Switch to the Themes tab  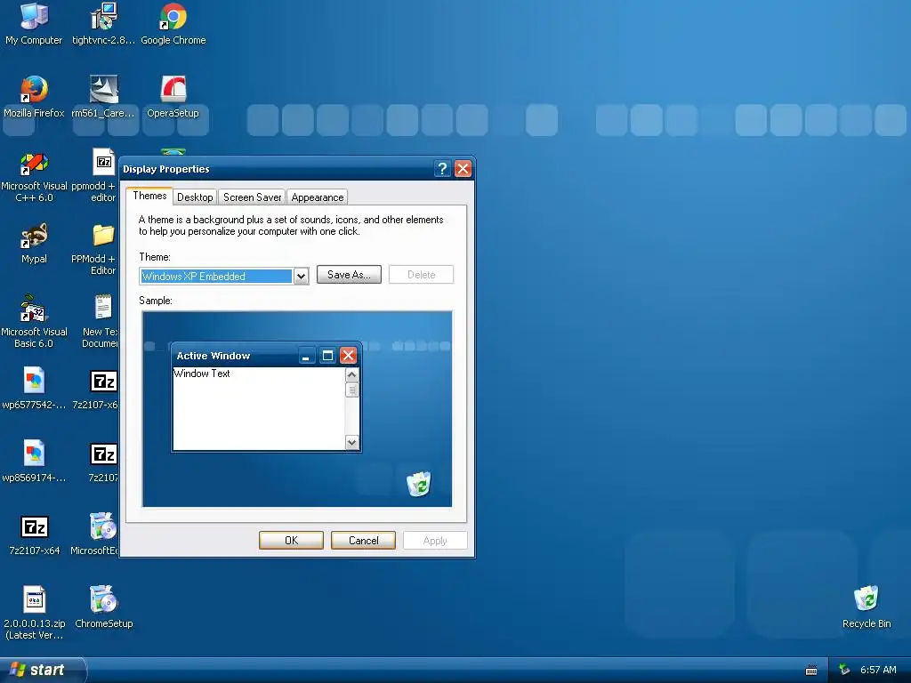pyautogui.click(x=149, y=196)
